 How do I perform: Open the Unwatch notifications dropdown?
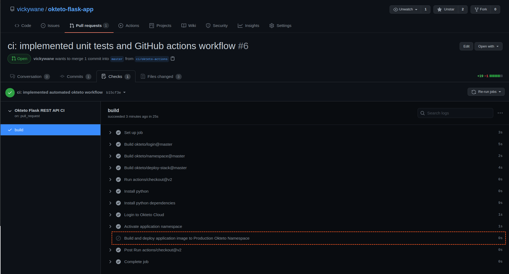[405, 9]
